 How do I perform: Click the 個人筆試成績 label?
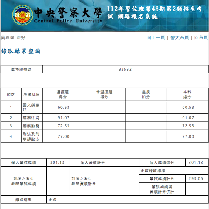(23, 163)
